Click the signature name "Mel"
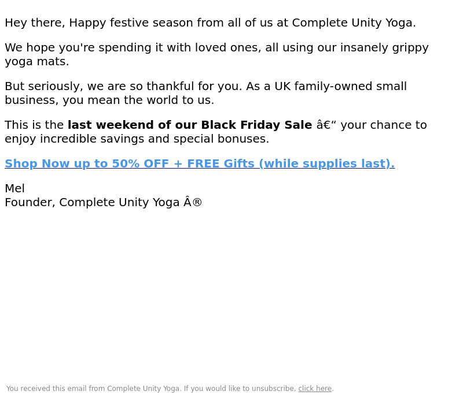 coord(14,188)
